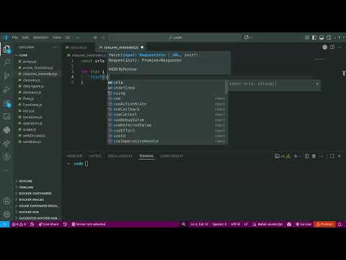Open the Edit menu

tap(25, 38)
